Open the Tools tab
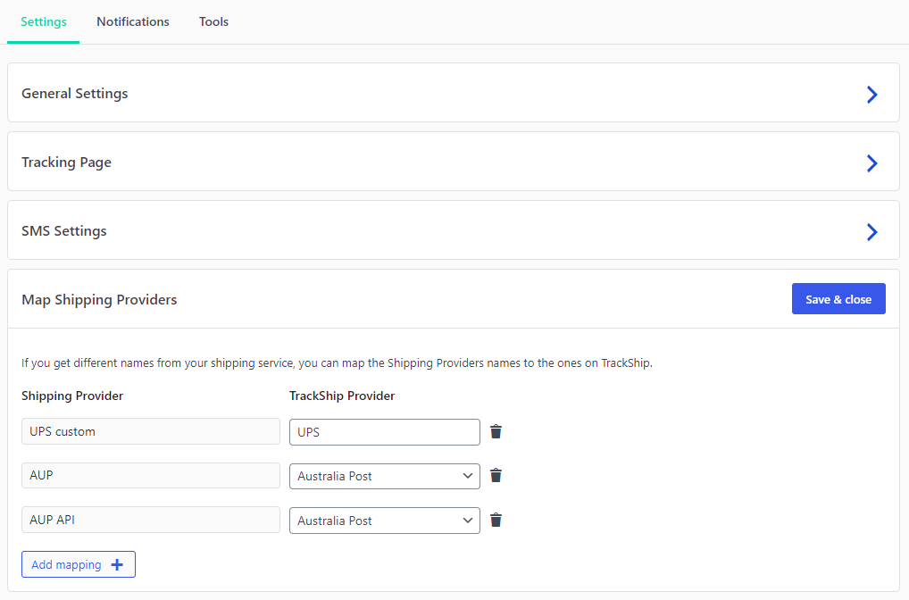 pyautogui.click(x=213, y=21)
